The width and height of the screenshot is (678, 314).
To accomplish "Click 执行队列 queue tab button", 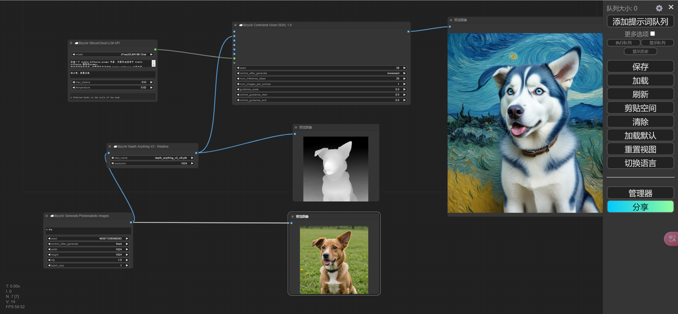I will [x=623, y=43].
